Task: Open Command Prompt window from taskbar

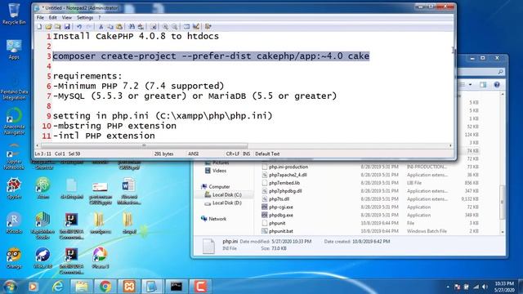Action: tap(177, 287)
